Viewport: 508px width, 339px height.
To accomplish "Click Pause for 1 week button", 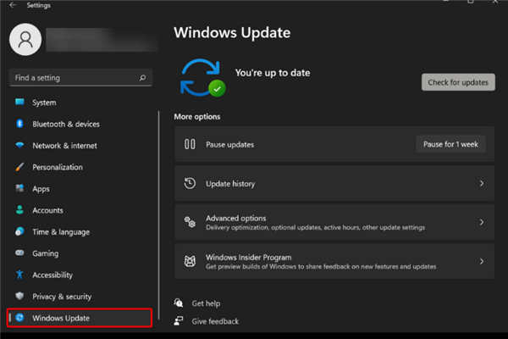I will point(450,144).
